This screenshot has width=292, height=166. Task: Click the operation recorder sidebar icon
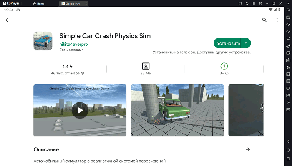288,81
